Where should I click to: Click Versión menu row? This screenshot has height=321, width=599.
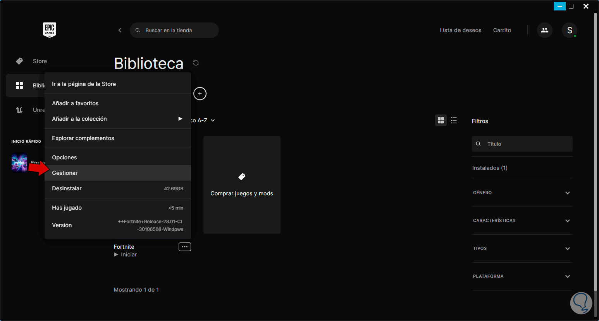pyautogui.click(x=118, y=225)
